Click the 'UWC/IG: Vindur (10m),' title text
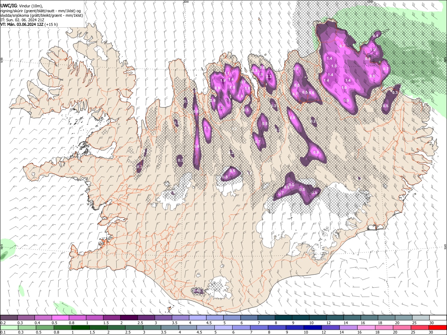 22,6
